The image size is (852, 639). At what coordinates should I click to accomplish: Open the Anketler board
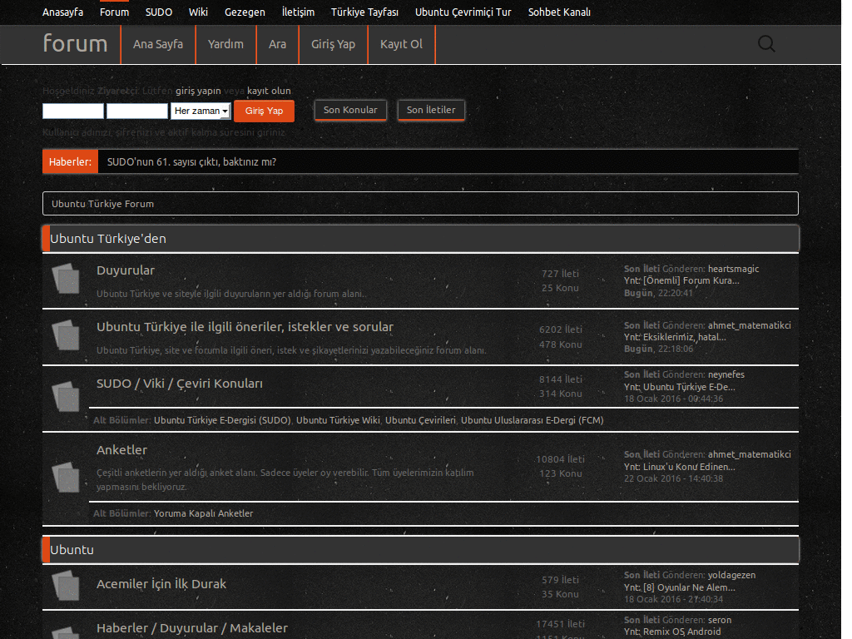tap(121, 450)
